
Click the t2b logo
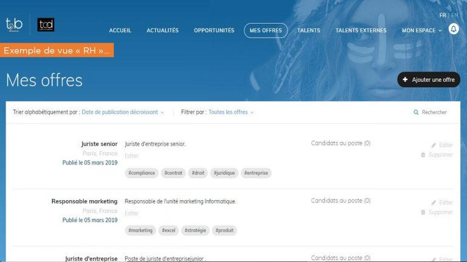tap(14, 25)
